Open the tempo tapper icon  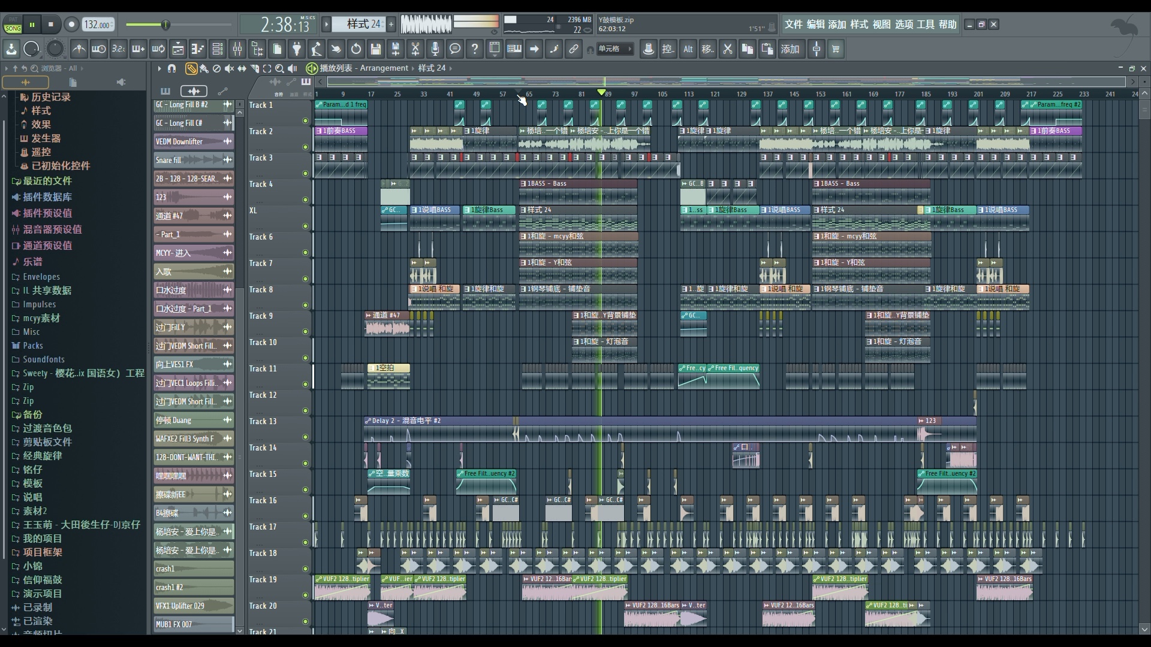pyautogui.click(x=317, y=49)
